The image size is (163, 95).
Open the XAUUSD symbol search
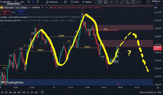[x=5, y=2]
